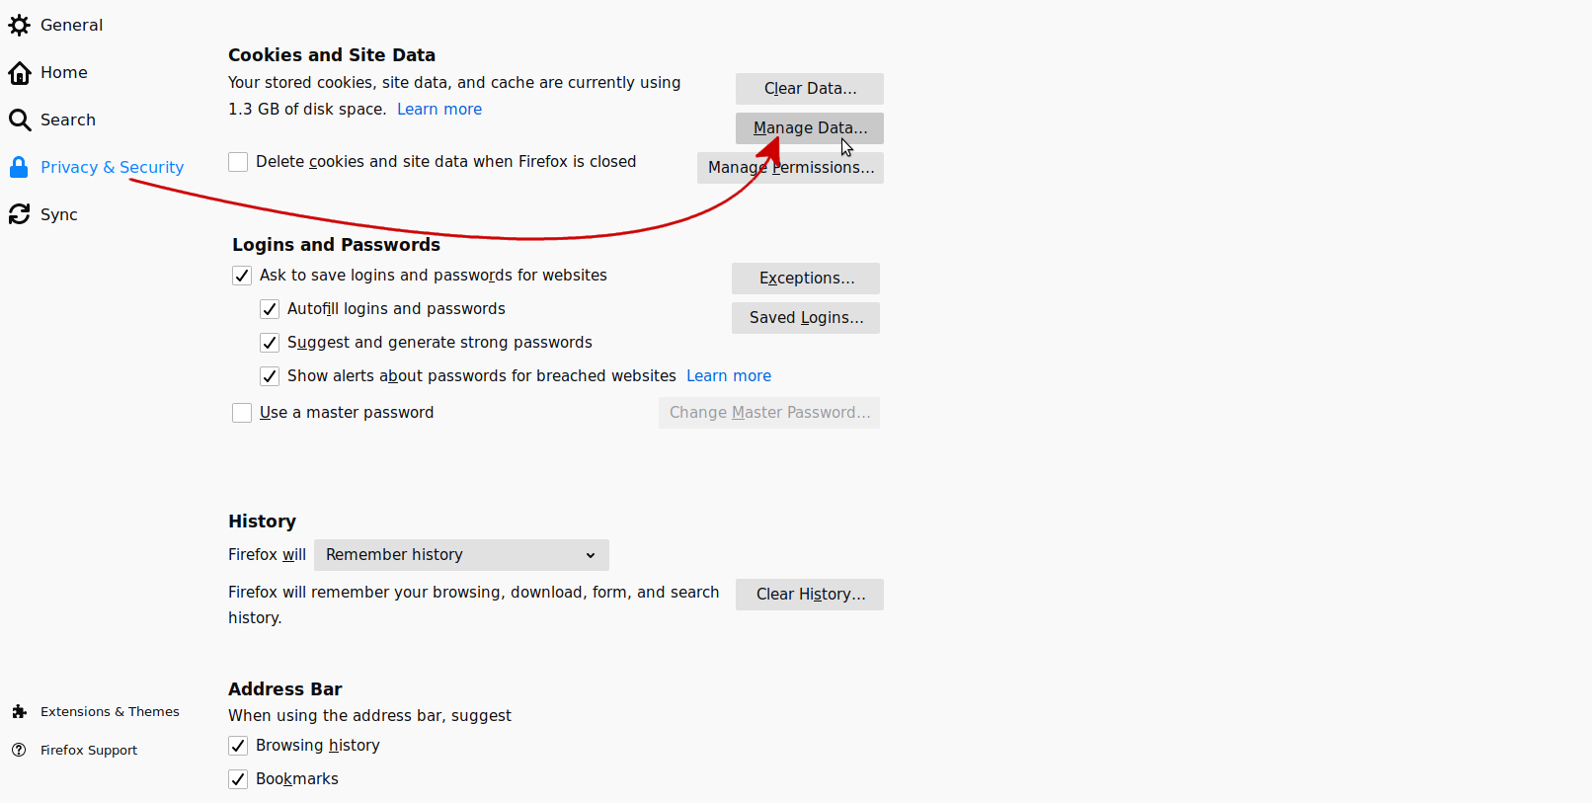Image resolution: width=1592 pixels, height=803 pixels.
Task: Click the Sync arrows icon
Action: coord(20,214)
